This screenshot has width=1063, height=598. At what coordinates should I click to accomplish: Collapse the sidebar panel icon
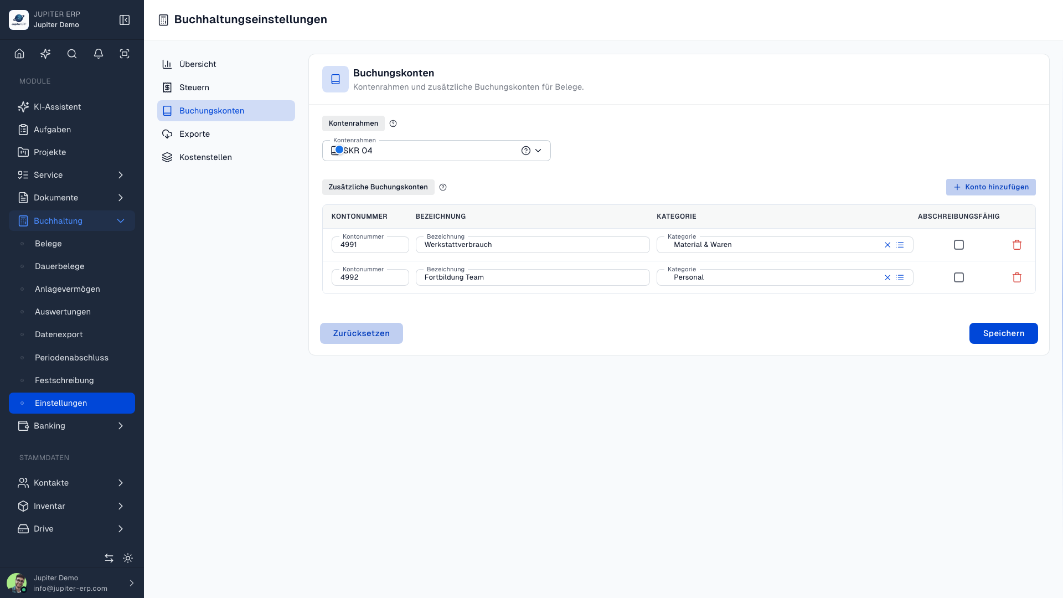coord(125,20)
